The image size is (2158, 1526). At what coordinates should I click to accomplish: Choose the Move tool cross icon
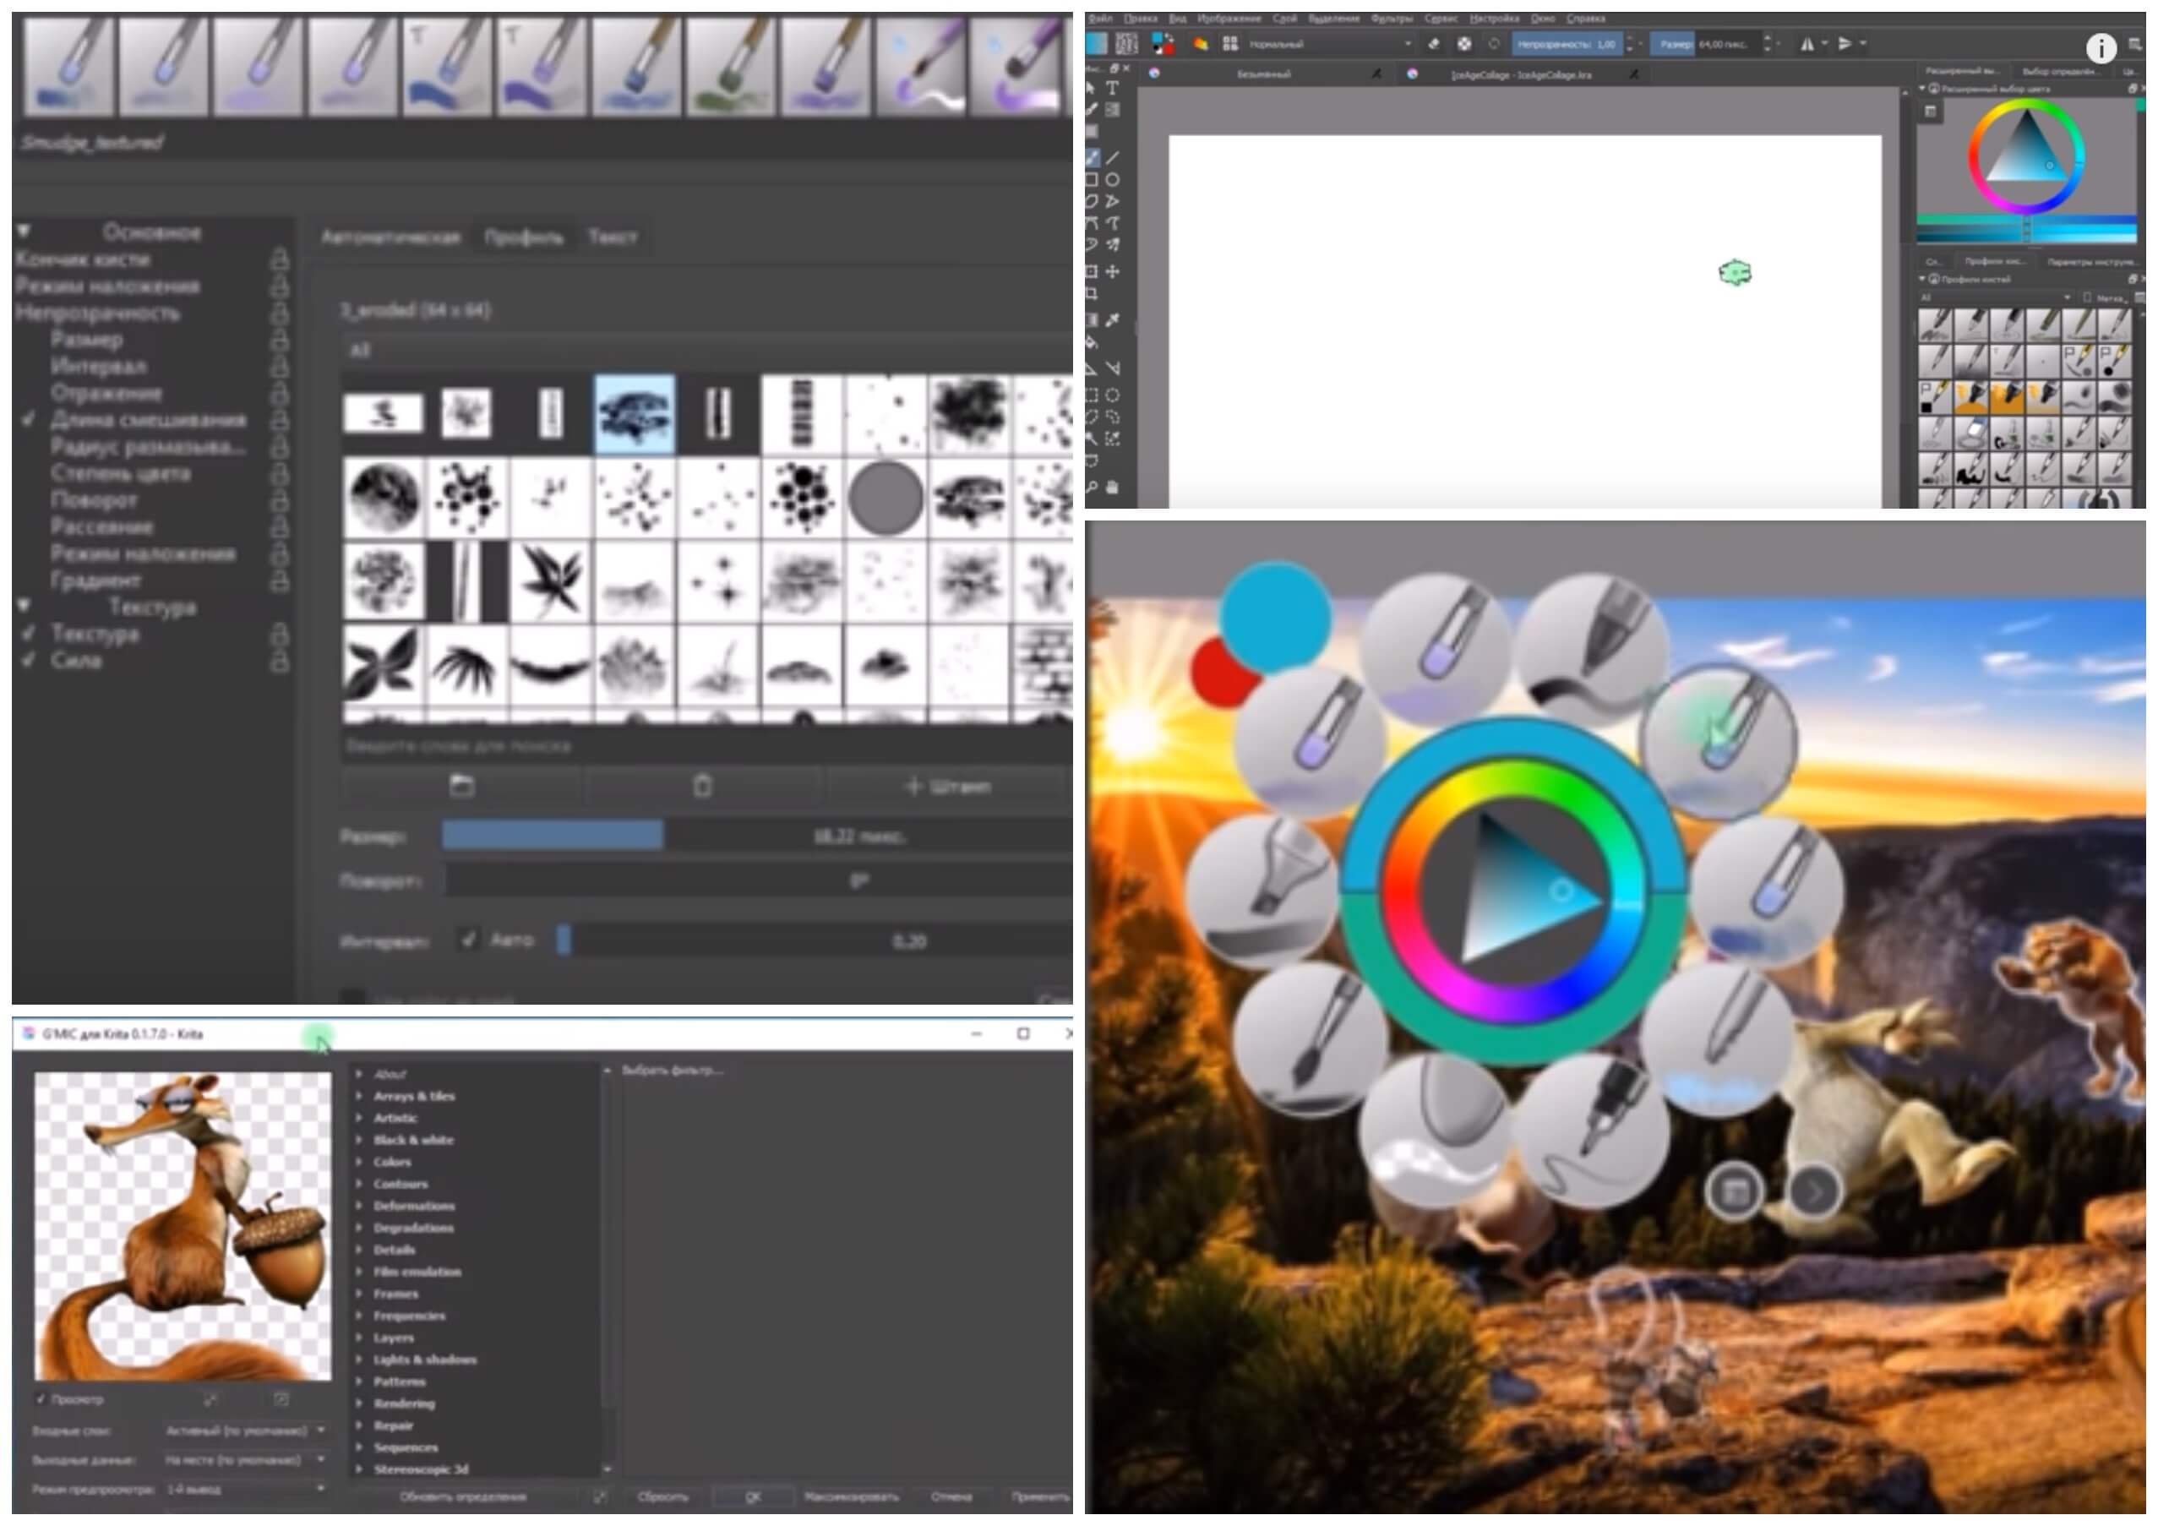click(x=1113, y=271)
